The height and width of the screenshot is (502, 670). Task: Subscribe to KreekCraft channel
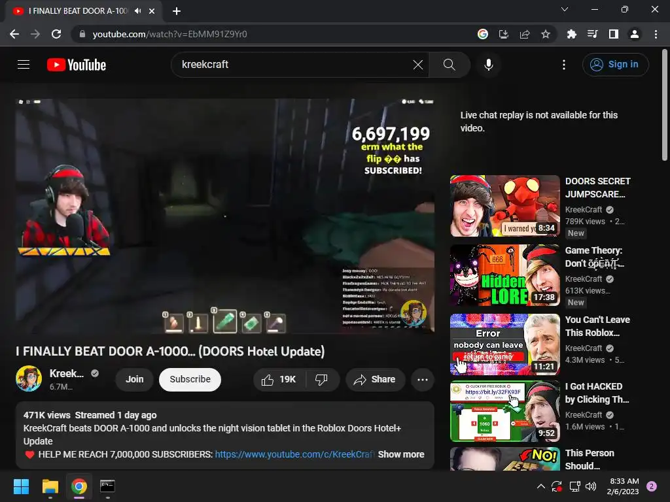point(190,380)
